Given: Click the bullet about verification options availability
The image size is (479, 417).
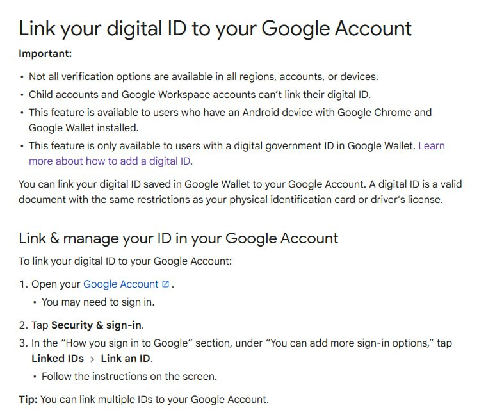Looking at the screenshot, I should point(203,77).
